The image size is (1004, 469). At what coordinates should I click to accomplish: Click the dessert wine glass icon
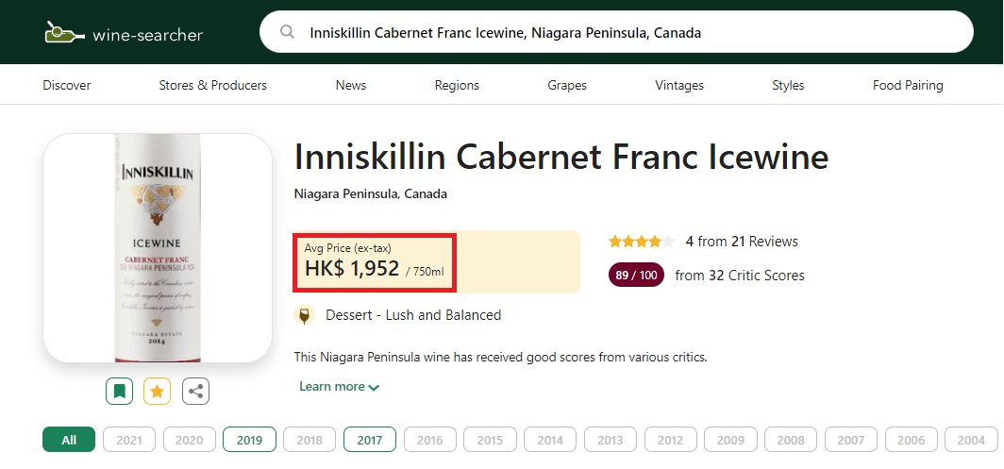(304, 315)
